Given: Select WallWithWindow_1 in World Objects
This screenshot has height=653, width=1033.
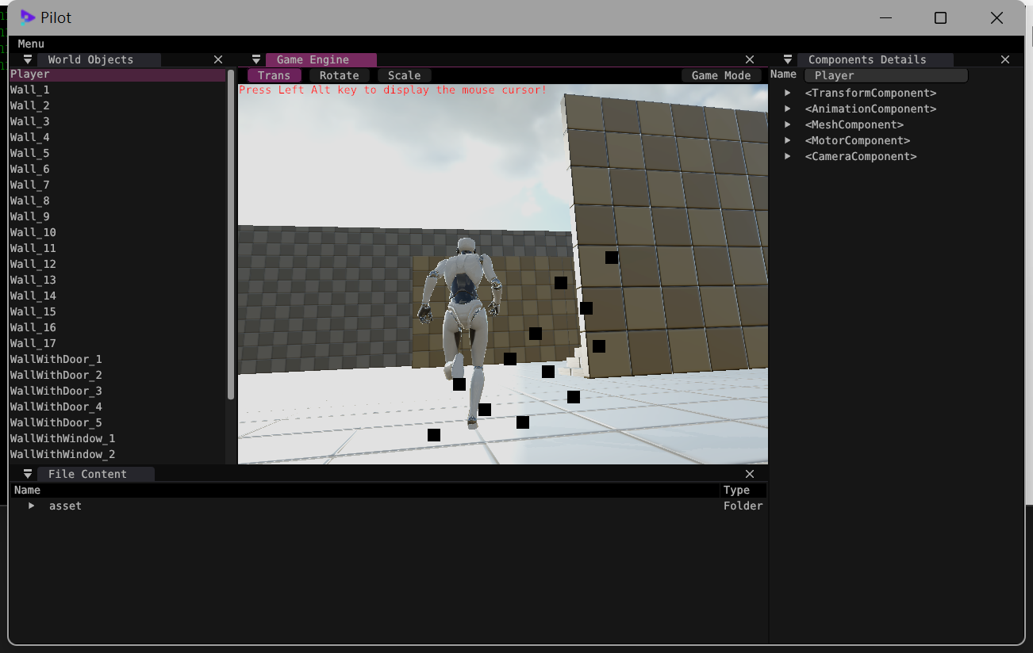Looking at the screenshot, I should [62, 437].
